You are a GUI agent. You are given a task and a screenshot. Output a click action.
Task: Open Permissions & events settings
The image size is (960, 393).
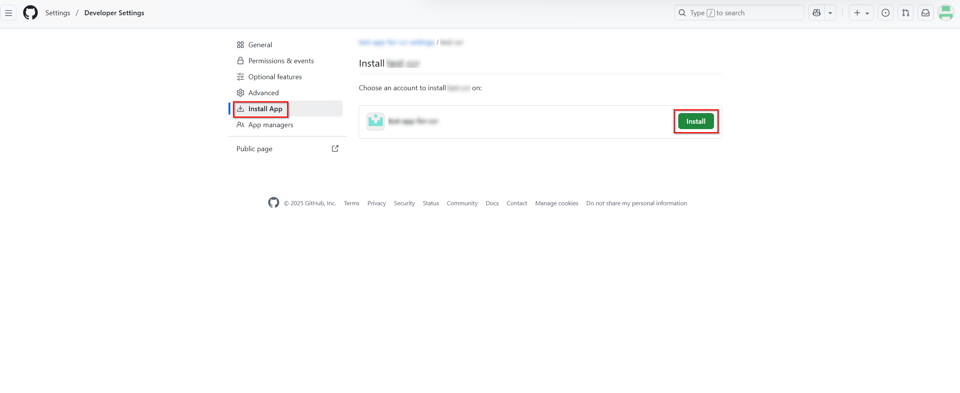[x=281, y=61]
